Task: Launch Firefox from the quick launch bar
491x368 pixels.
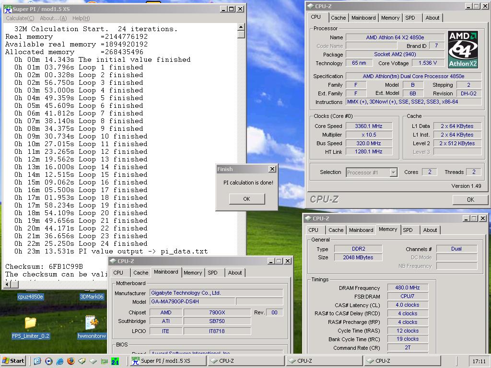Action: [x=71, y=361]
